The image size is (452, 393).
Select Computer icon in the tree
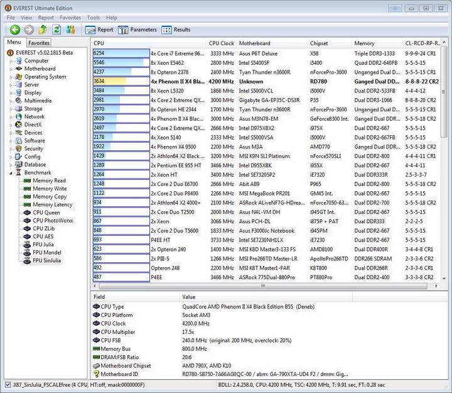[19, 60]
